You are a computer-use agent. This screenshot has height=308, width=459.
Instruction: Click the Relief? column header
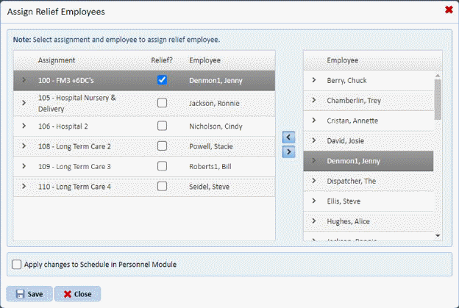tap(161, 60)
